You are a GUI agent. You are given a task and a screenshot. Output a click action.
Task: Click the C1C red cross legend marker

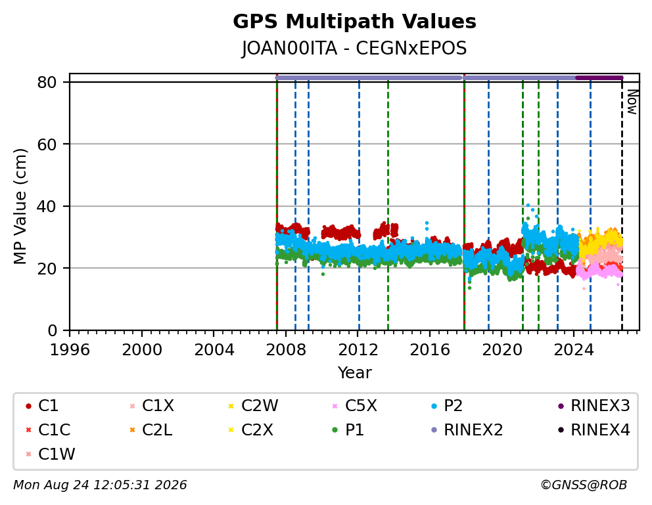(28, 430)
